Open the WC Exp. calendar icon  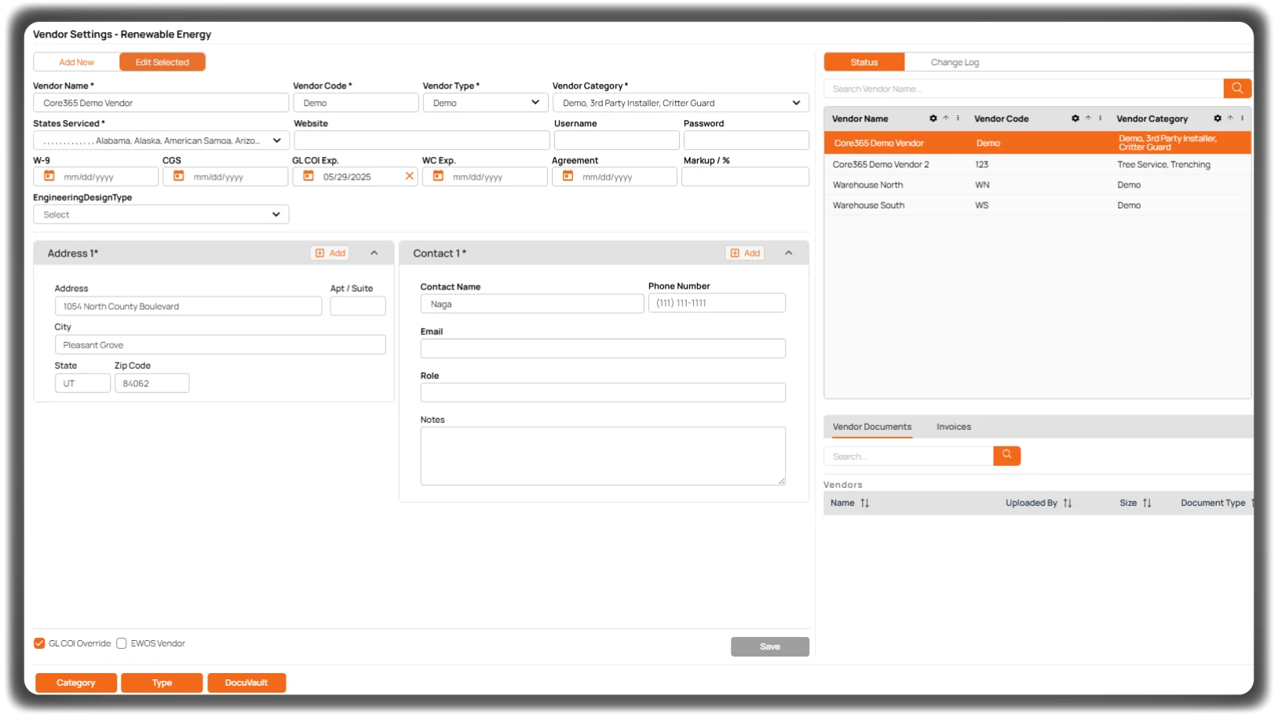[x=438, y=176]
